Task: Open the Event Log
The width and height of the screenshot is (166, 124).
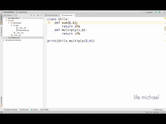Action: click(x=158, y=110)
